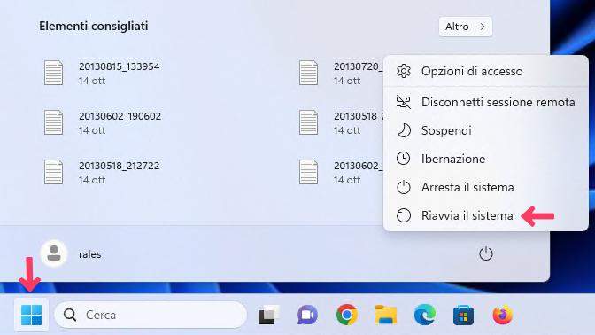
Task: Open the recommended file starting 20130720_
Action: point(340,73)
